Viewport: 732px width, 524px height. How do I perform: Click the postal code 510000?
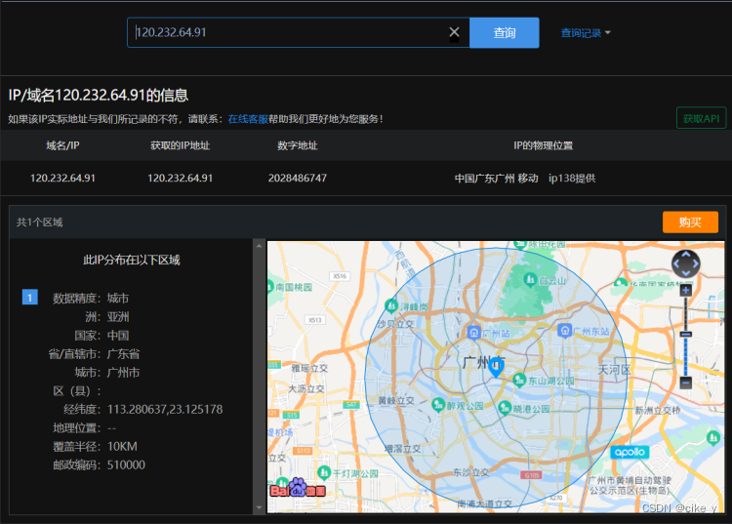[126, 464]
